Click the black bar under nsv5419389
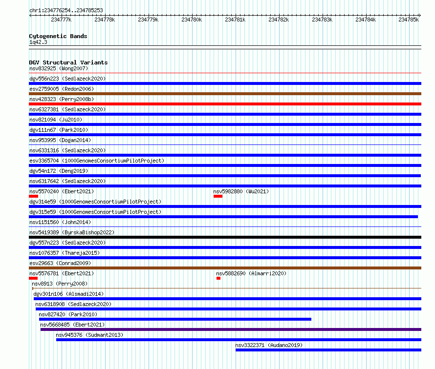Viewport: 435px width, 369px height. 225,237
